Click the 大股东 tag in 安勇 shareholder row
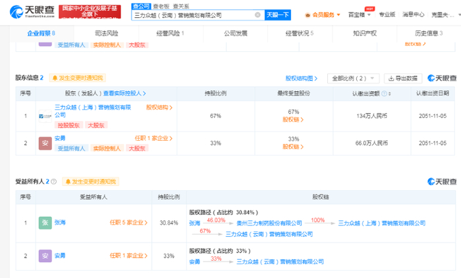The height and width of the screenshot is (278, 461). [137, 149]
